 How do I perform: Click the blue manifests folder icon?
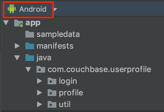click(x=30, y=46)
